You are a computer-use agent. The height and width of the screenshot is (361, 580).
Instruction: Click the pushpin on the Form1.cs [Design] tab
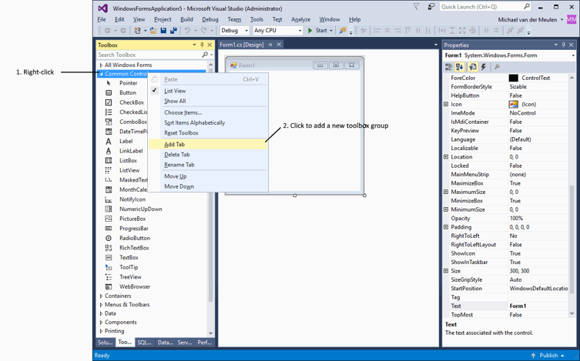270,45
